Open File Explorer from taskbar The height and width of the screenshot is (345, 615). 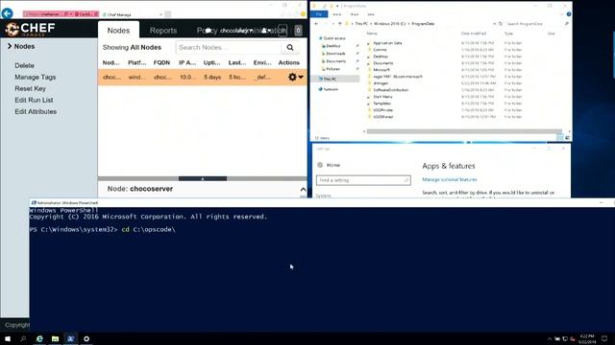pos(55,338)
